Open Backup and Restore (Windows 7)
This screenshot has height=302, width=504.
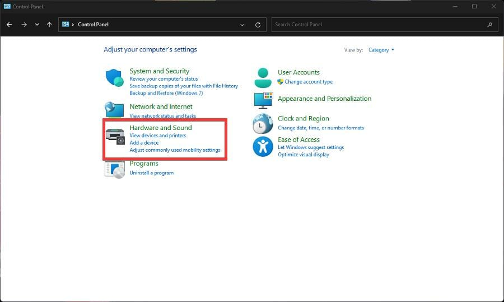(x=166, y=93)
